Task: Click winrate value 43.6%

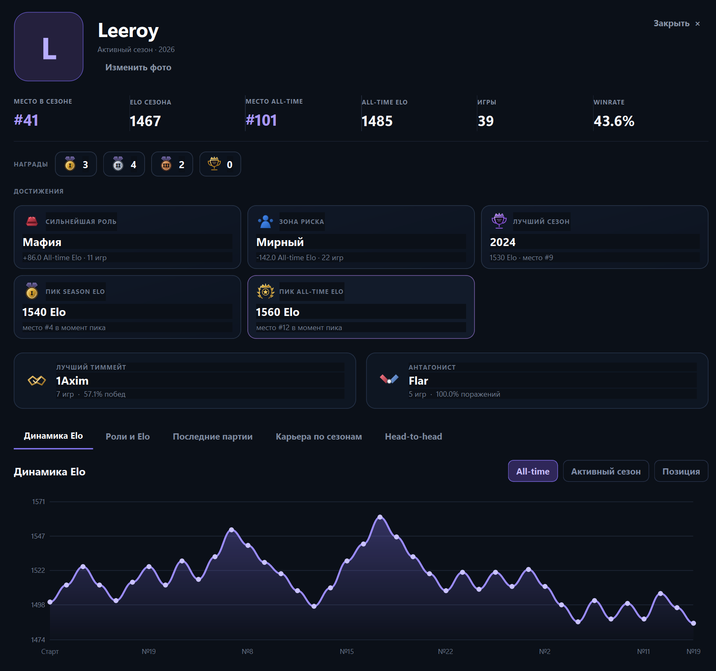Action: pyautogui.click(x=614, y=121)
